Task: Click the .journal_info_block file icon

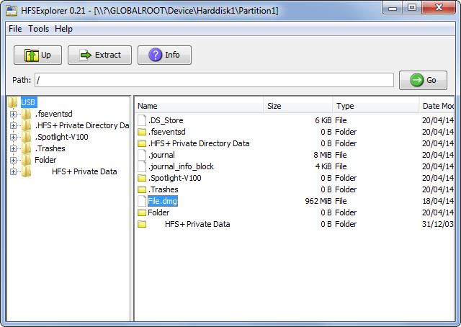Action: pos(142,166)
